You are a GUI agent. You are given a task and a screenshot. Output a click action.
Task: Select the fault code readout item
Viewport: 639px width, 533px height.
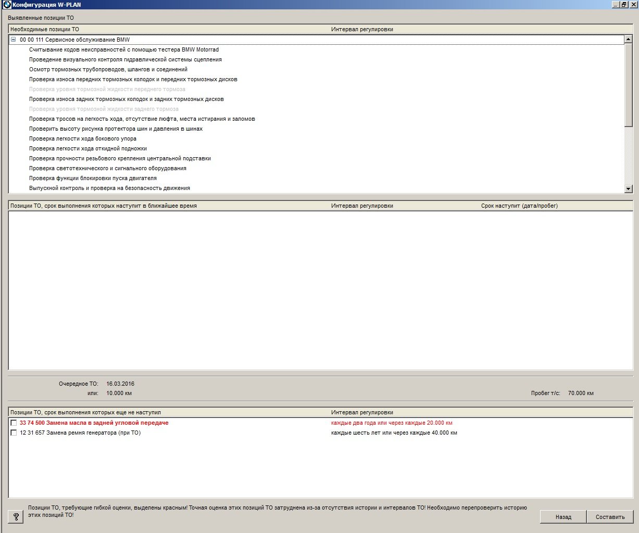click(124, 50)
